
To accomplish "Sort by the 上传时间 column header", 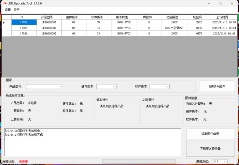I will (224, 17).
